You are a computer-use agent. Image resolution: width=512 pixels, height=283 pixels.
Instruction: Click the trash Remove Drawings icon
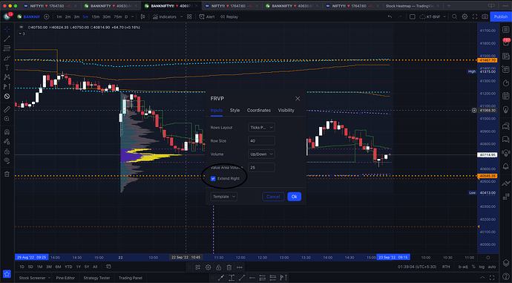[x=7, y=174]
